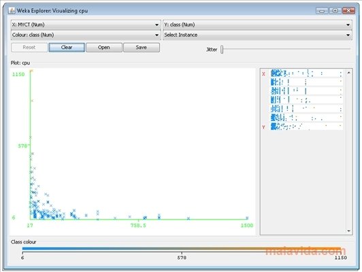Viewport: 362px width, 272px height.
Task: Select the sixth attribute strip in side panel
Action: pyautogui.click(x=307, y=118)
